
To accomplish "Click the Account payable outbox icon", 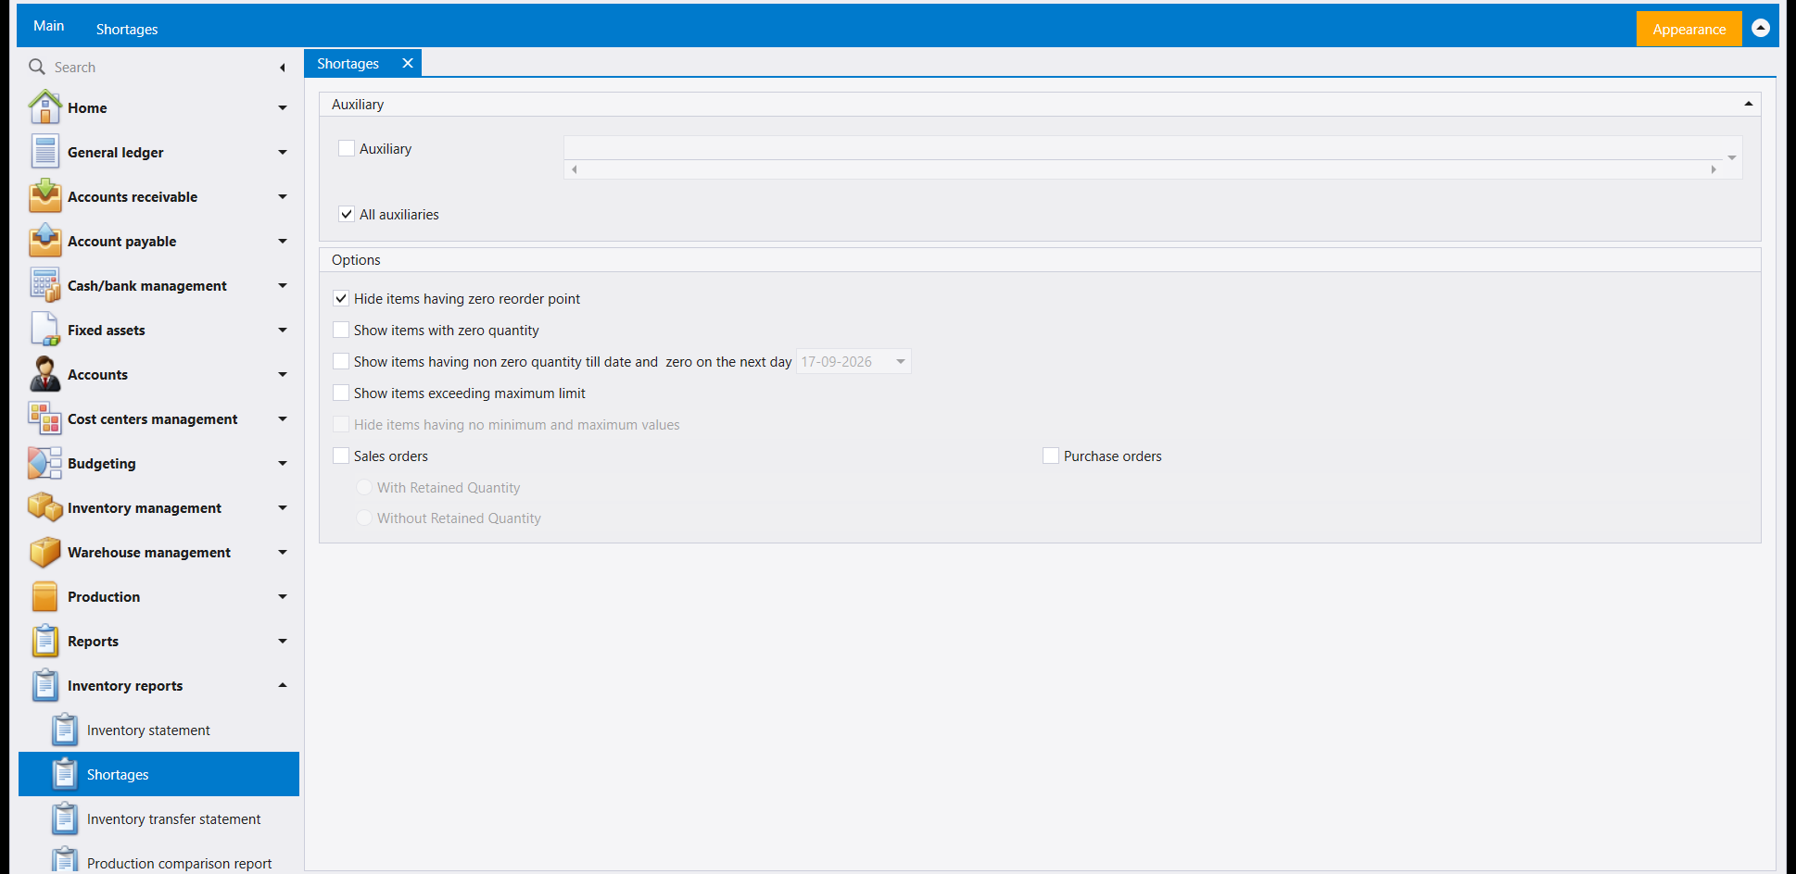I will [x=44, y=241].
